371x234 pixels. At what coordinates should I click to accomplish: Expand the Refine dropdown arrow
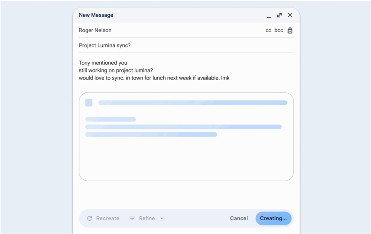point(162,218)
